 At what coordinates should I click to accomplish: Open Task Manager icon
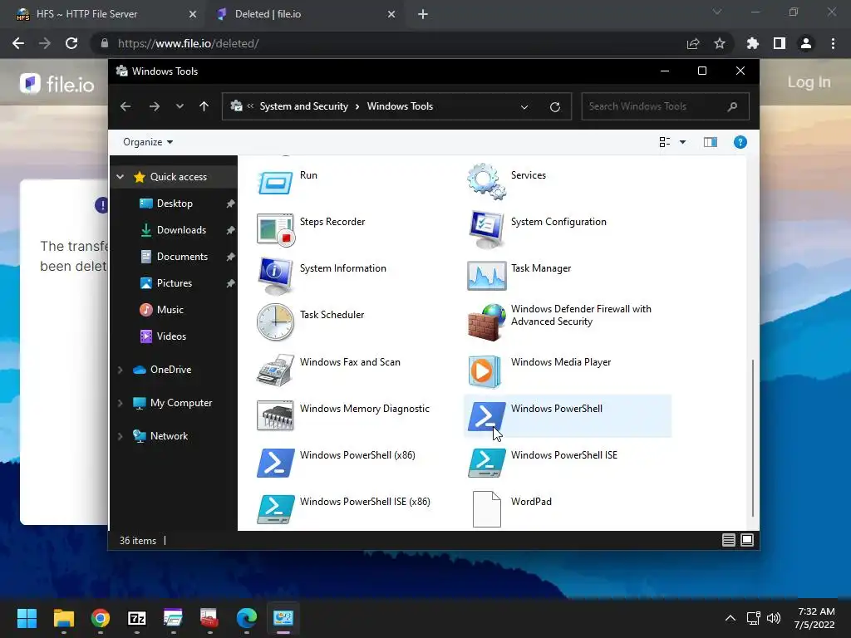pyautogui.click(x=486, y=276)
